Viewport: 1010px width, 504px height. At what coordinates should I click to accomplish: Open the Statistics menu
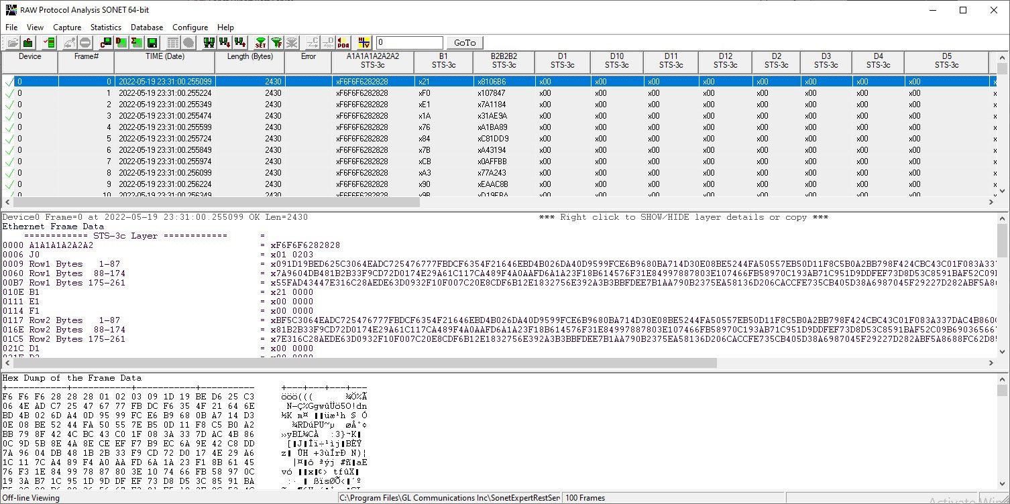click(x=106, y=27)
